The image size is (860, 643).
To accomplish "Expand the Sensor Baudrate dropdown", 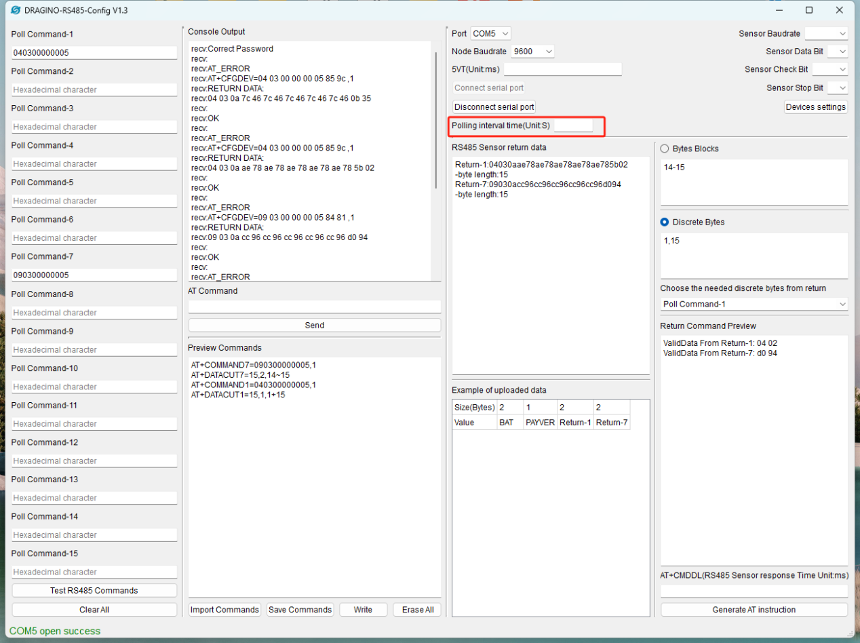I will point(826,33).
